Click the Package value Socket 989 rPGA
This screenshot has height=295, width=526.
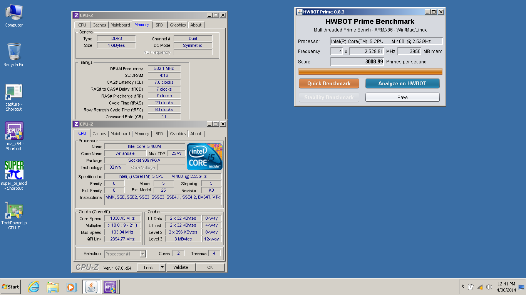144,160
